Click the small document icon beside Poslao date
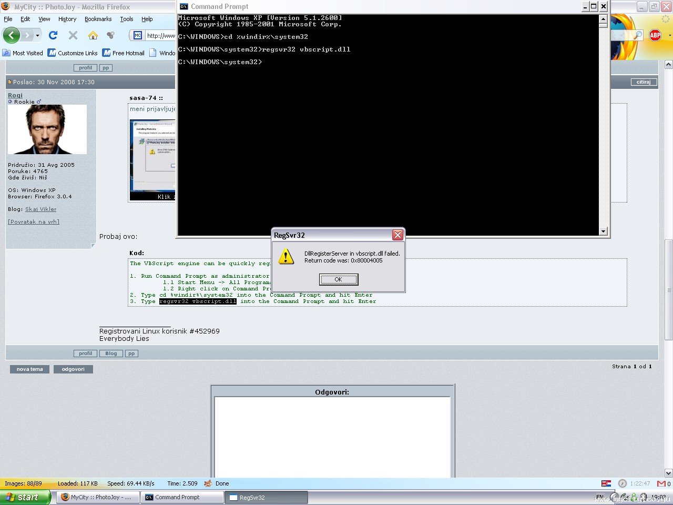The height and width of the screenshot is (505, 673). point(9,82)
